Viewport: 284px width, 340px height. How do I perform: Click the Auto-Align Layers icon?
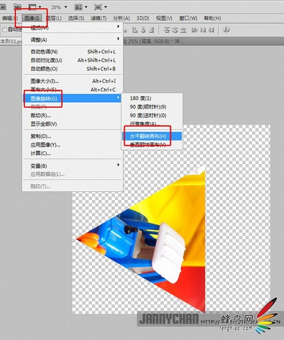pos(226,30)
